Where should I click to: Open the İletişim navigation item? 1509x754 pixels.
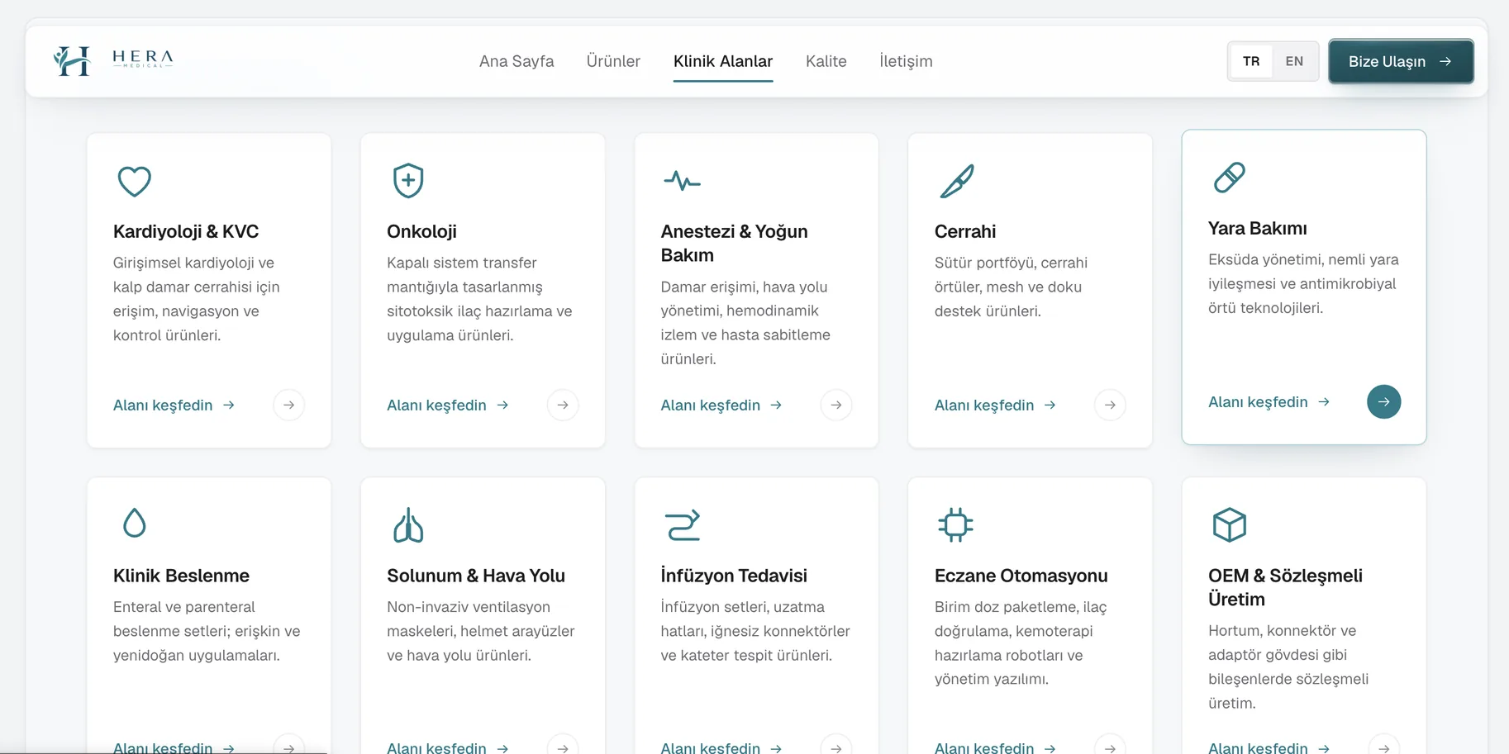[x=906, y=61]
